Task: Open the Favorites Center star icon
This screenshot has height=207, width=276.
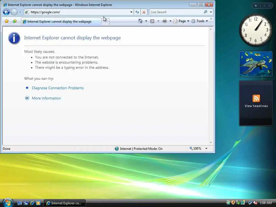Action: pyautogui.click(x=7, y=21)
